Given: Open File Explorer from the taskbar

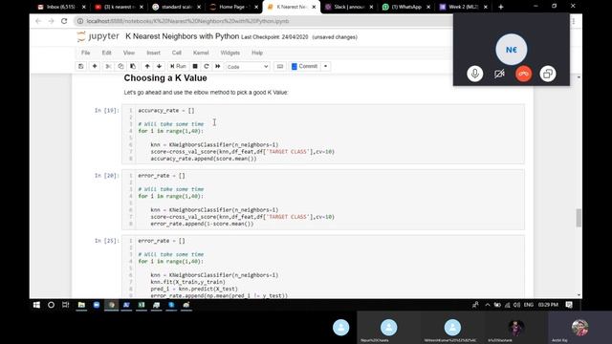Looking at the screenshot, I should click(x=81, y=305).
